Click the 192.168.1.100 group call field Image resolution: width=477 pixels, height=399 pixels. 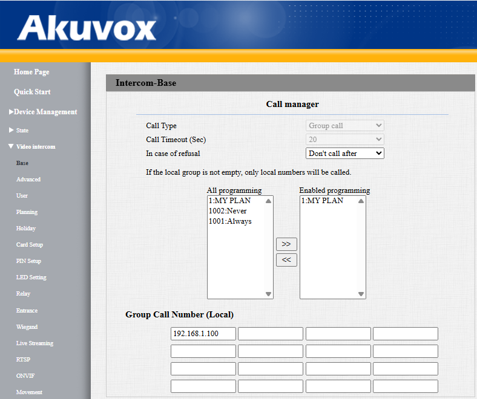[x=203, y=334]
